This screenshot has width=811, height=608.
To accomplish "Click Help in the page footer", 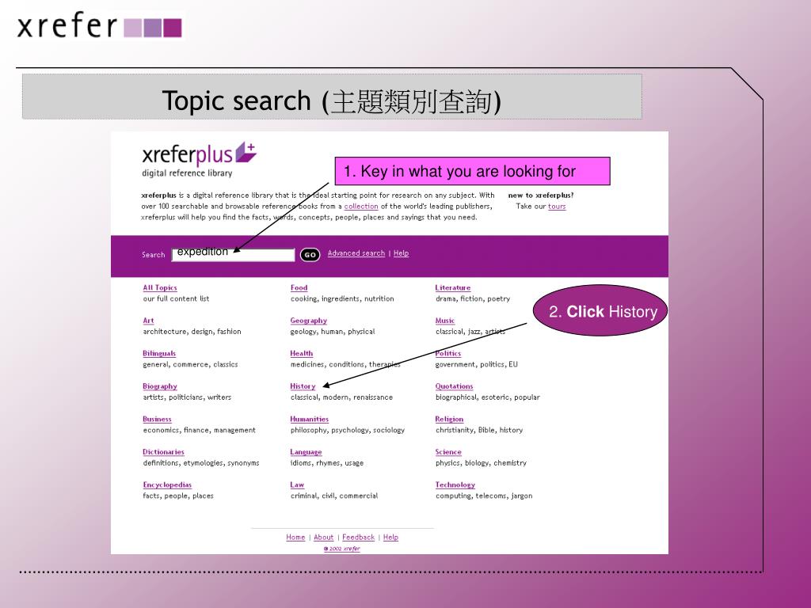I will point(391,538).
